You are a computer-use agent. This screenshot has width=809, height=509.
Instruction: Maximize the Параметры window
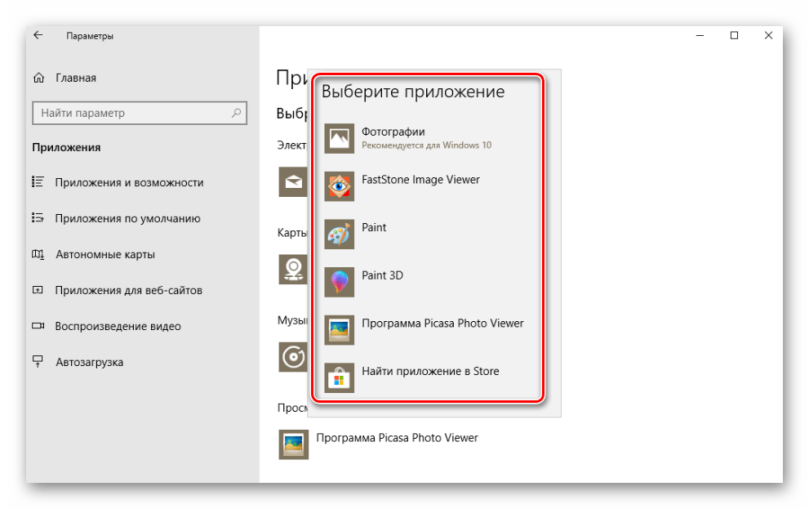(734, 35)
